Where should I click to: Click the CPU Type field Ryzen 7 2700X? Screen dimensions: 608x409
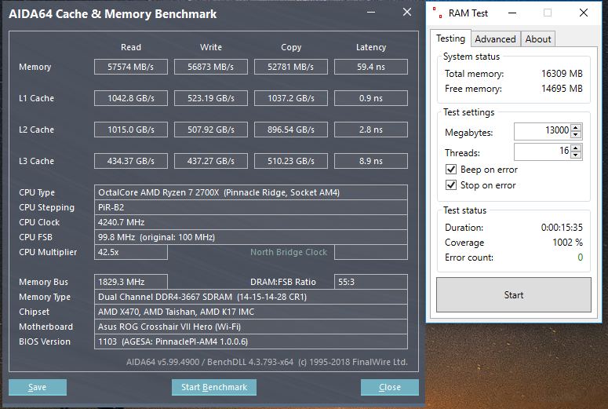(251, 192)
